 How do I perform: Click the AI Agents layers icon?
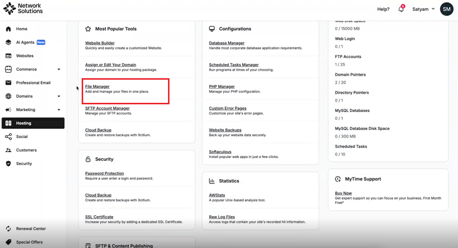(x=8, y=42)
